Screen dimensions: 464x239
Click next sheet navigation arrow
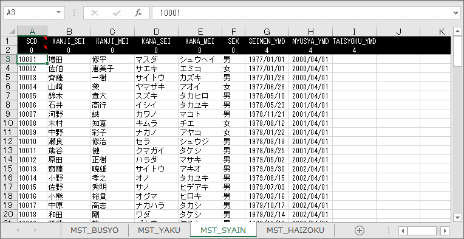pos(35,230)
